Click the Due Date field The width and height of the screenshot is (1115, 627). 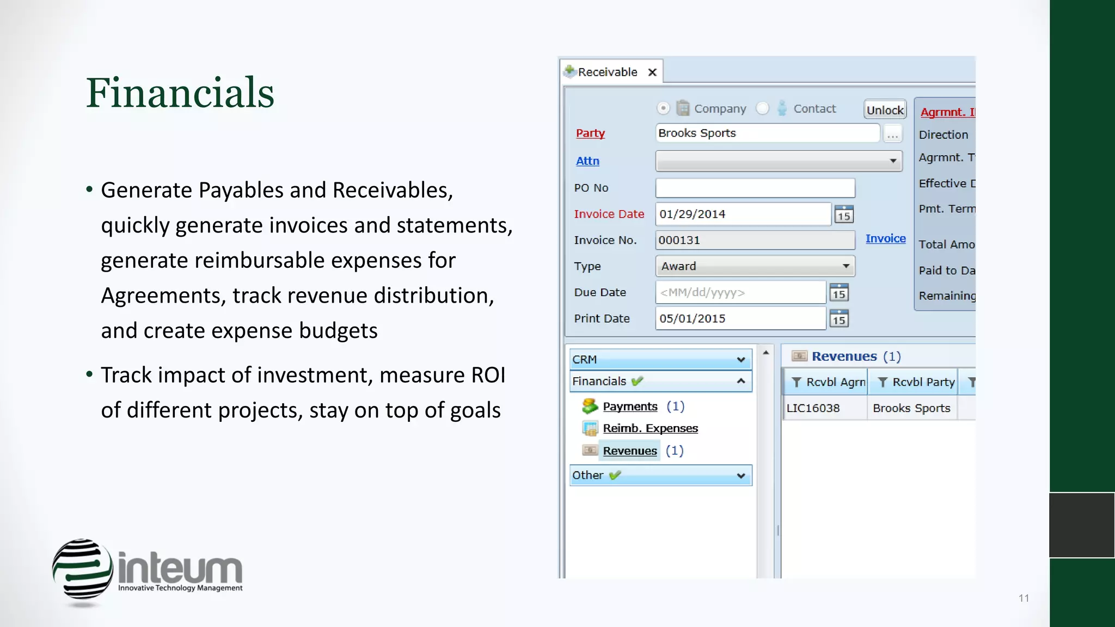(741, 292)
